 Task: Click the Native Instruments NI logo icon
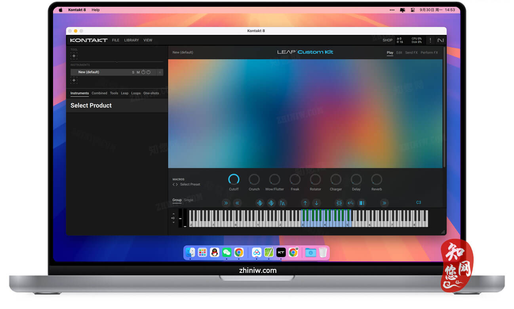pos(440,40)
